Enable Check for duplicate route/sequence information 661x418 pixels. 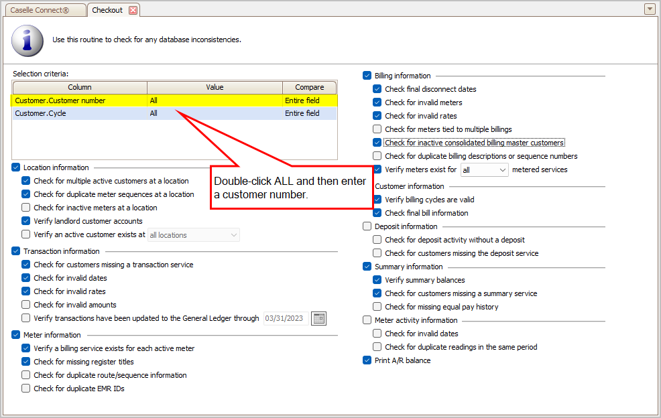click(26, 375)
